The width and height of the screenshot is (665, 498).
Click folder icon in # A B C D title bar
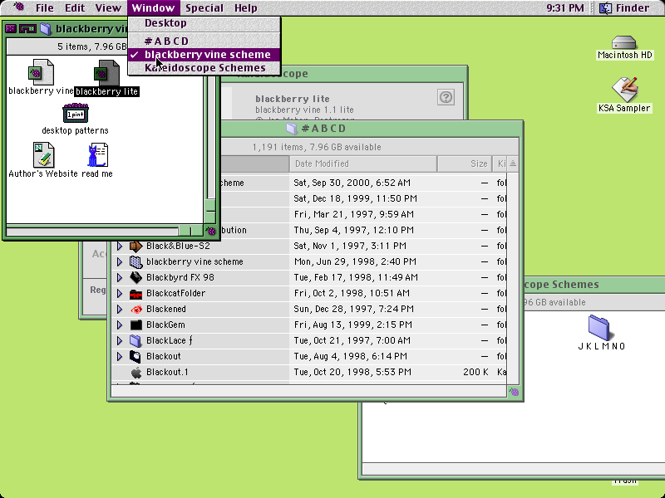(291, 129)
